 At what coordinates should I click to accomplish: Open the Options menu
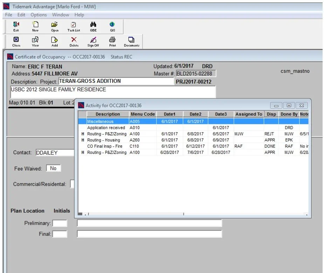pyautogui.click(x=39, y=15)
